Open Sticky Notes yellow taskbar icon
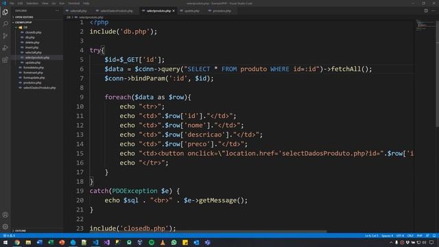The width and height of the screenshot is (439, 247). click(x=185, y=242)
